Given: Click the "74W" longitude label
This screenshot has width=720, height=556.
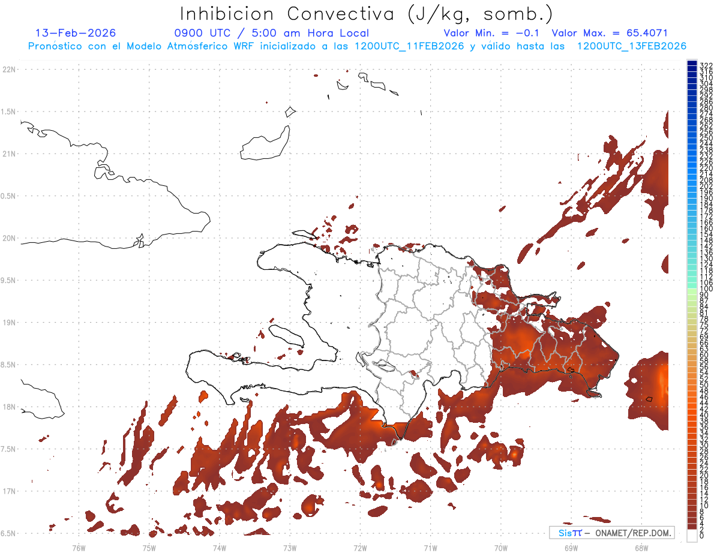Looking at the screenshot, I should (x=219, y=548).
